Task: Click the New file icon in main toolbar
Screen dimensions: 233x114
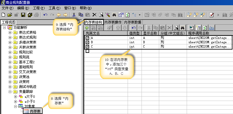Action: point(3,15)
